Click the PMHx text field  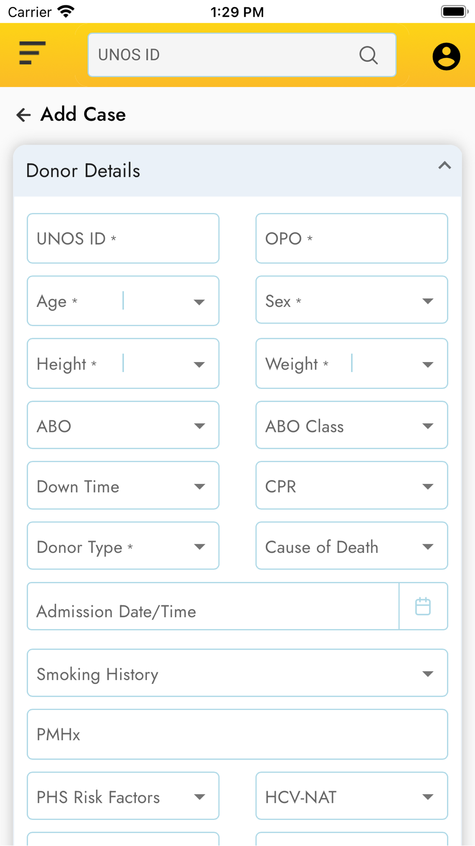pos(237,734)
